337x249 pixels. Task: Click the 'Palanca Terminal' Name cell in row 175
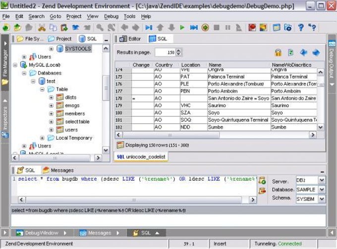(238, 77)
